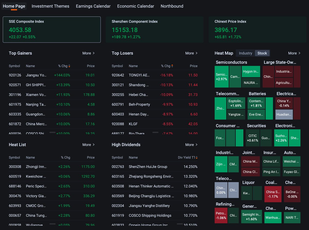
Task: Select China Tung... stock 000657
Action: 52,216
